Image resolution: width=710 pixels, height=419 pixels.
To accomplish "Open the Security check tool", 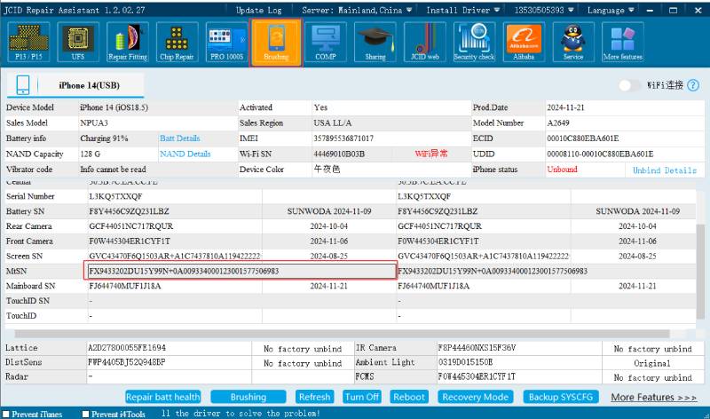I will coord(474,42).
